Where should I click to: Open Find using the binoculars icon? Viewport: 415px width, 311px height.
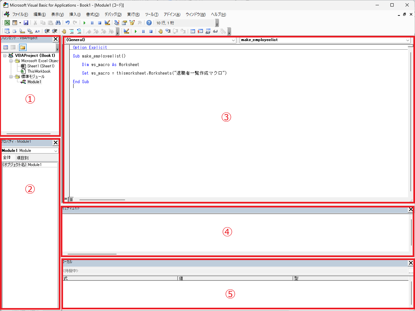(x=58, y=23)
